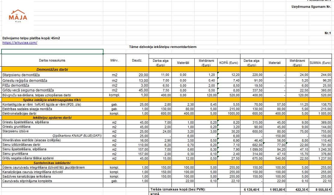This screenshot has width=334, height=195.
Task: Select the 'Griestu gruntēšana' cell
Action: click(52, 127)
